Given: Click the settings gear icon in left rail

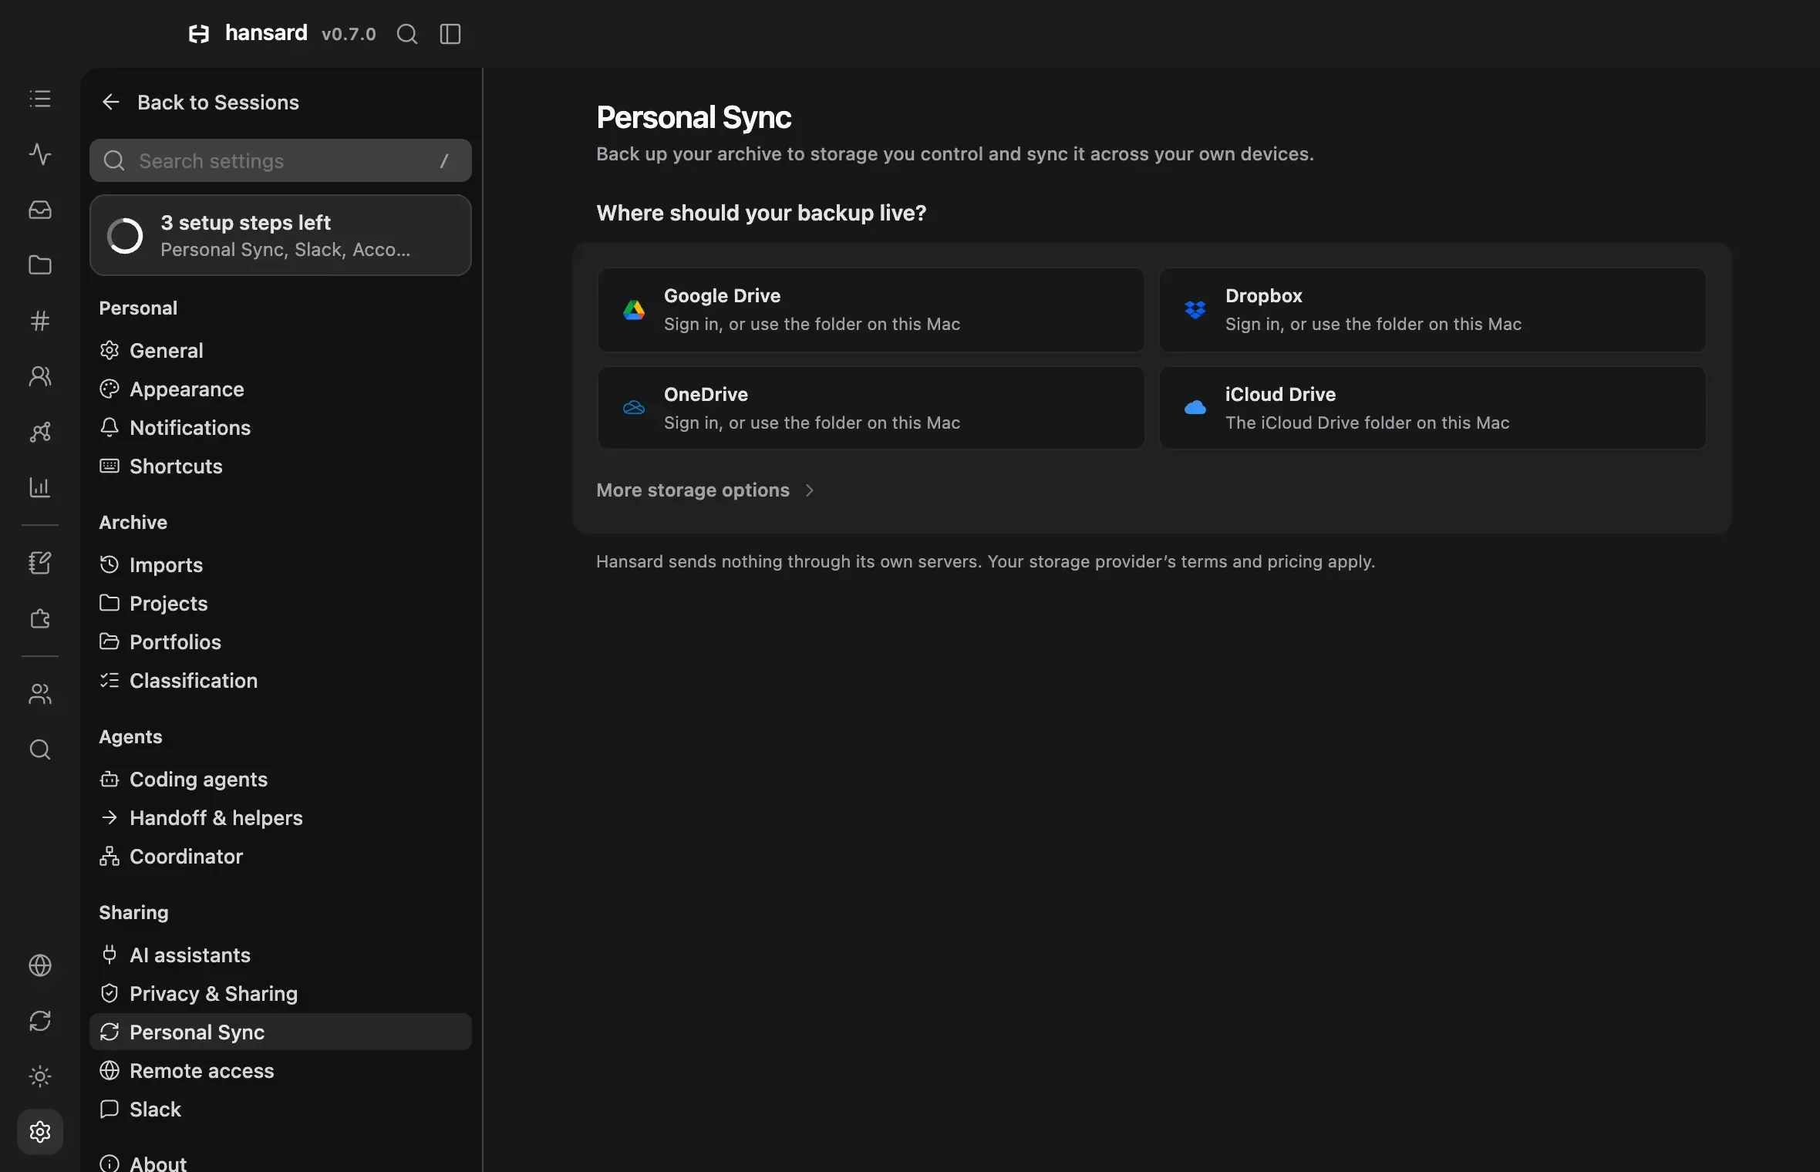Looking at the screenshot, I should pos(40,1132).
